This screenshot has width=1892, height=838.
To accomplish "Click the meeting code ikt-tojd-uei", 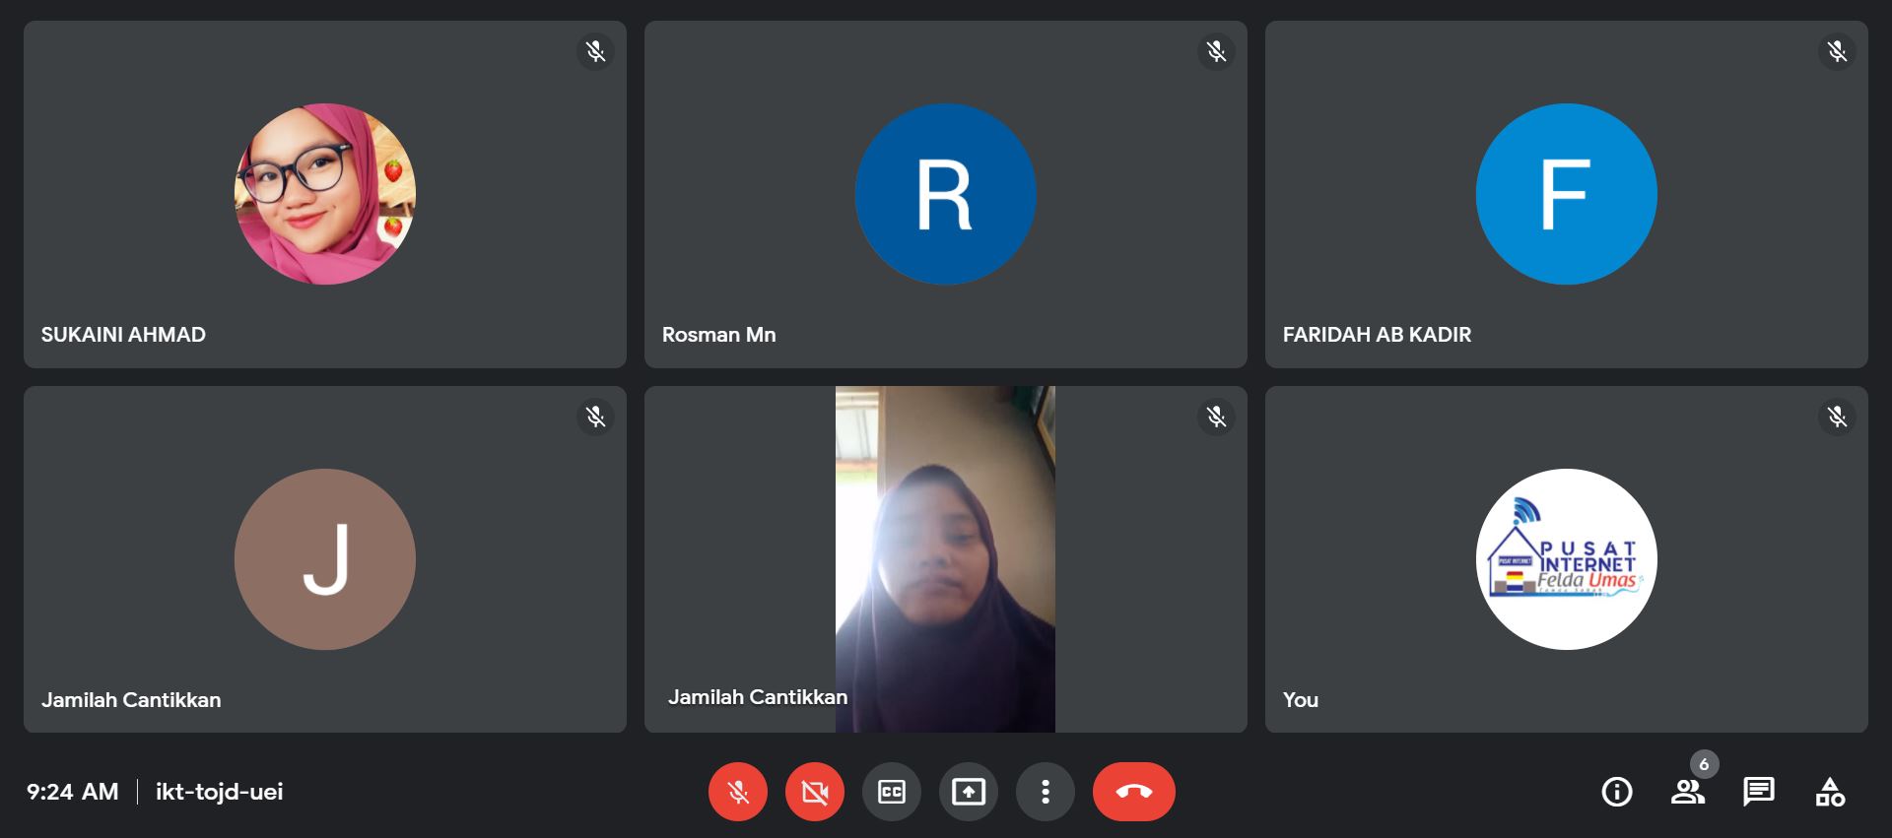I will [219, 792].
